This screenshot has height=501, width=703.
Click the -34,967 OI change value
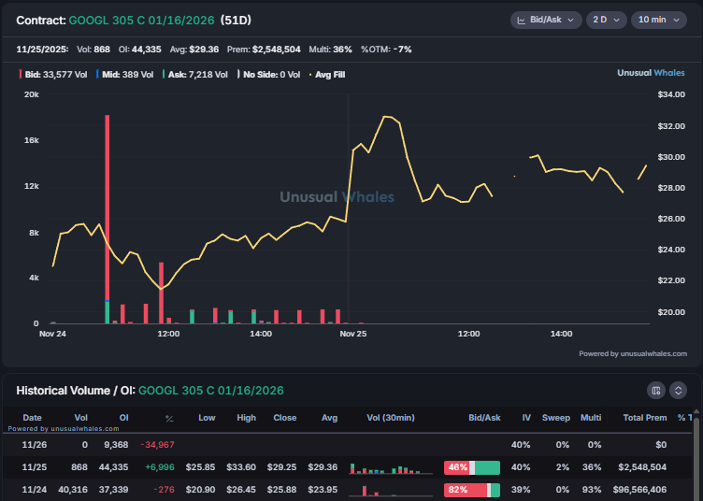point(157,445)
